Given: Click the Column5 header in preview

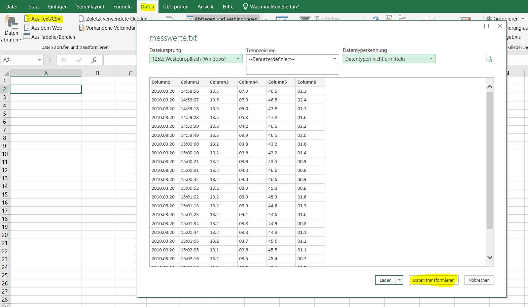Looking at the screenshot, I should tap(281, 82).
